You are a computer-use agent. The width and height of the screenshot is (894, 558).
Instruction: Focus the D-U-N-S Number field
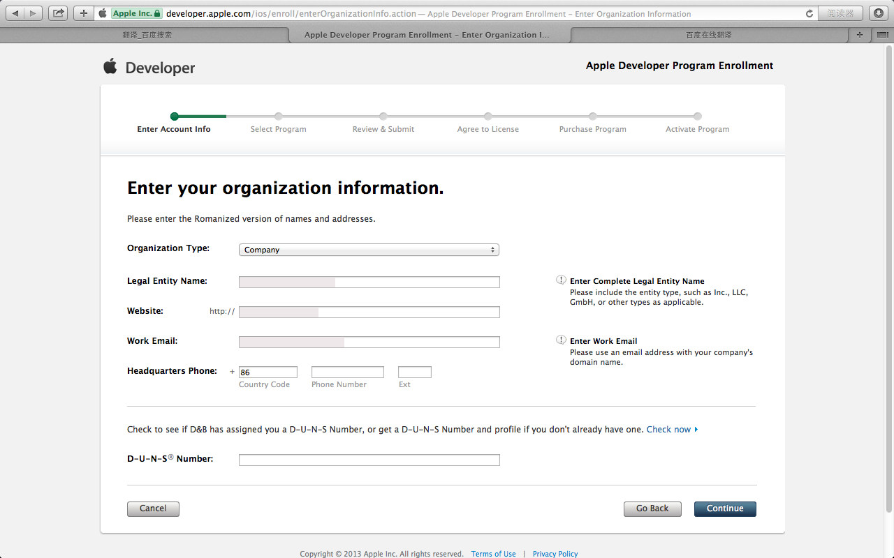[369, 460]
